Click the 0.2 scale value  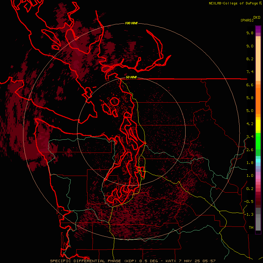250,189
